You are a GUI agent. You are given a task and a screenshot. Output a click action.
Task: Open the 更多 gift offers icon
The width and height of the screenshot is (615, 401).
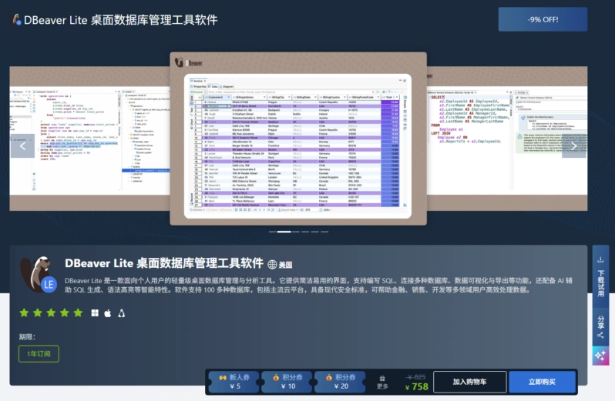(382, 383)
